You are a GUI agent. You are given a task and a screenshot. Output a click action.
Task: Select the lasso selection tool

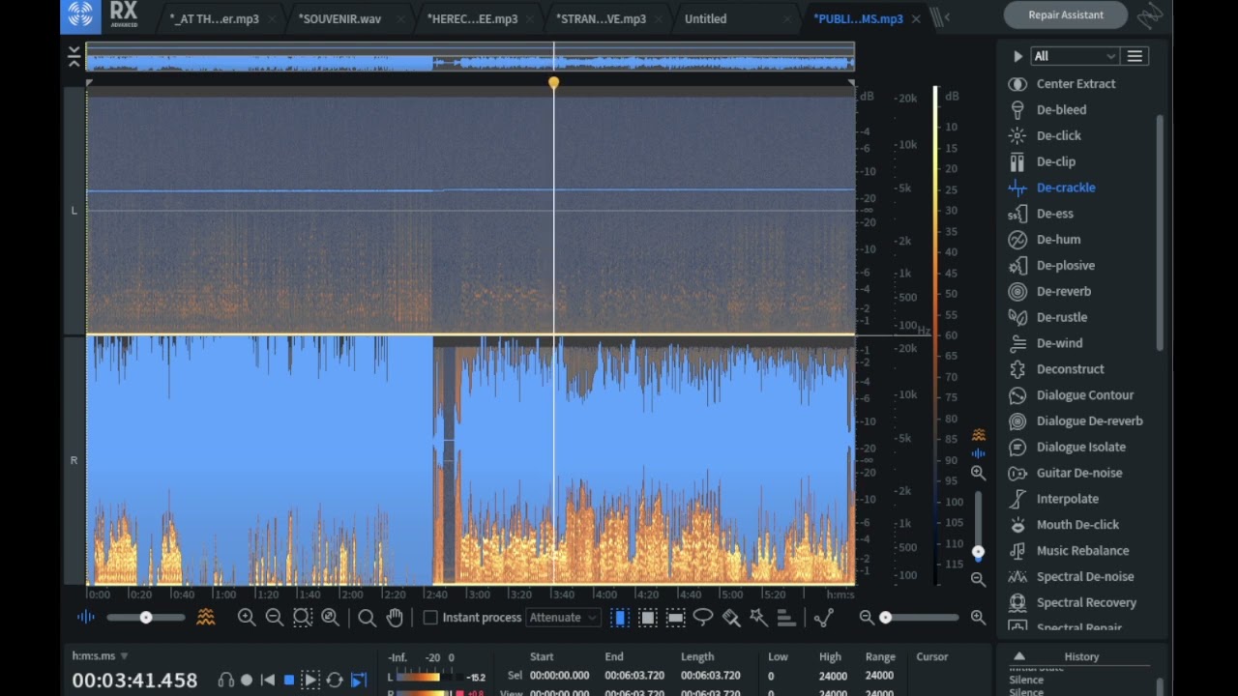click(703, 618)
